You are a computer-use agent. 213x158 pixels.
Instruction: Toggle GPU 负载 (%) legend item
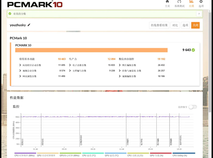(161, 155)
